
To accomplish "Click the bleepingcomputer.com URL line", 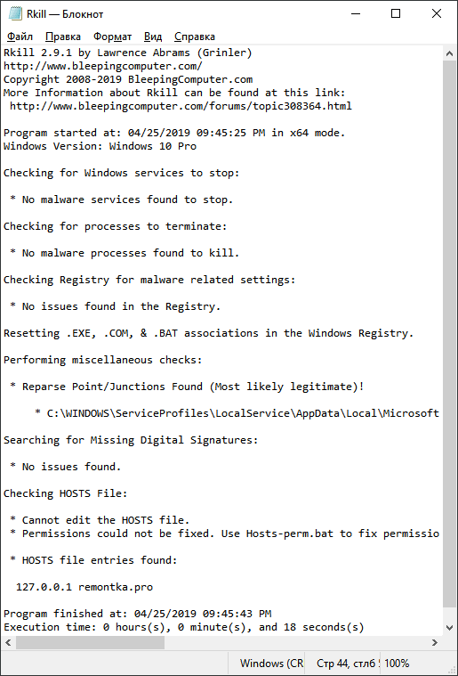I will pyautogui.click(x=103, y=67).
